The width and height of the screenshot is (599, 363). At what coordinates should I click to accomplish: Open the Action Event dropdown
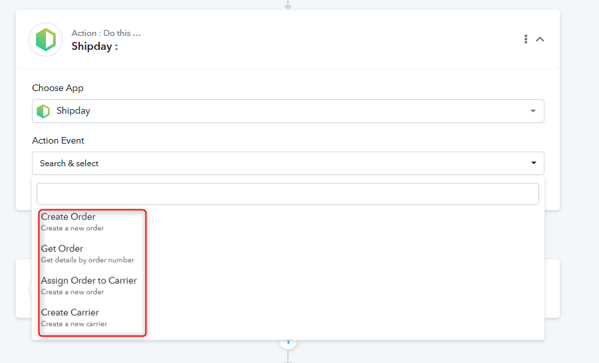click(x=288, y=163)
